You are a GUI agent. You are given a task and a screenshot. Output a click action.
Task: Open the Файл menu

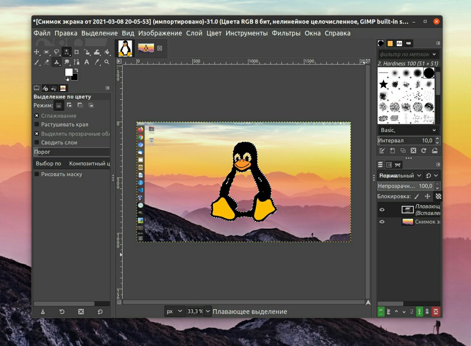[42, 33]
